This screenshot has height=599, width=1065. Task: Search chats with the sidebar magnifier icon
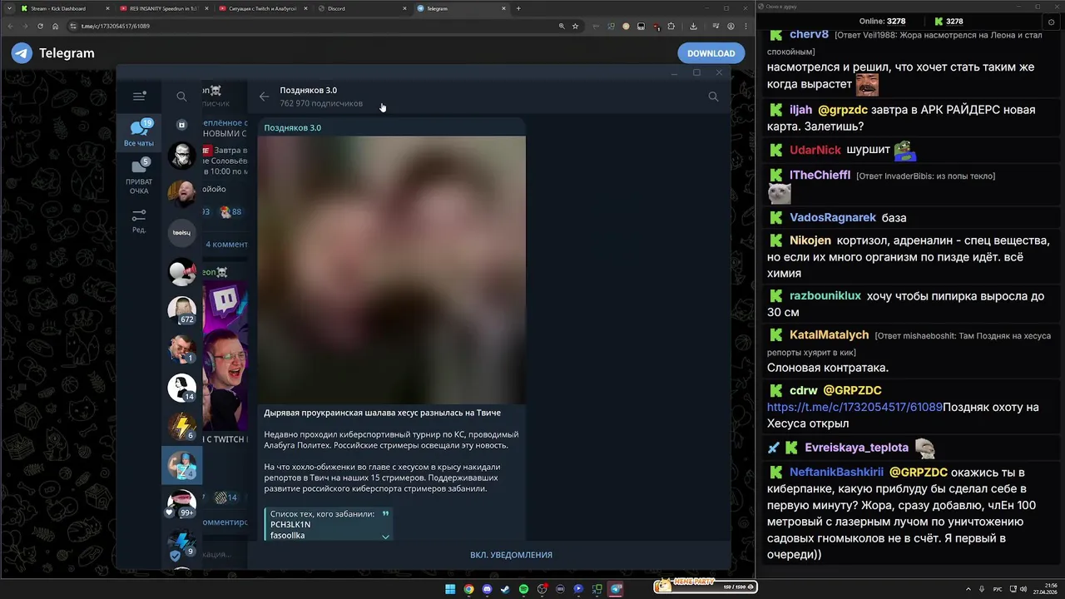click(x=181, y=97)
